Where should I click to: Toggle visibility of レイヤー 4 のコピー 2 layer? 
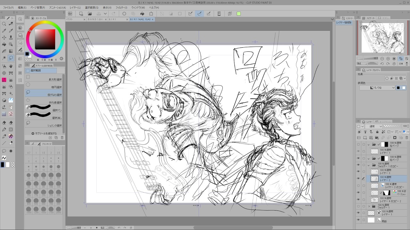pyautogui.click(x=358, y=200)
